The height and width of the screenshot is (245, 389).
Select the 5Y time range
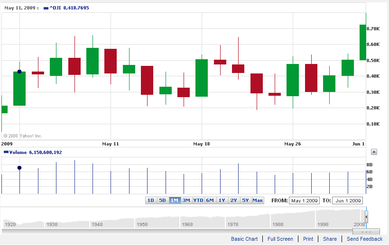pyautogui.click(x=246, y=200)
